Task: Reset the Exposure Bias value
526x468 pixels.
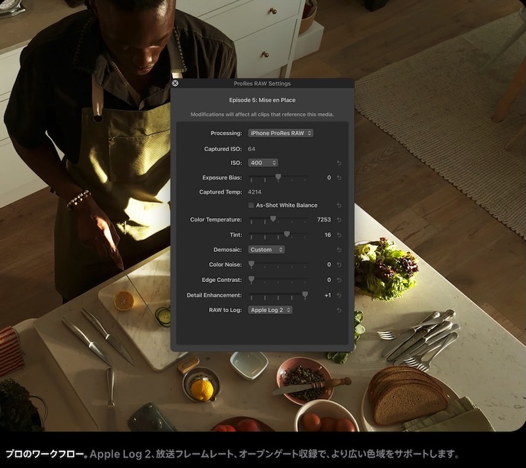Action: point(339,178)
